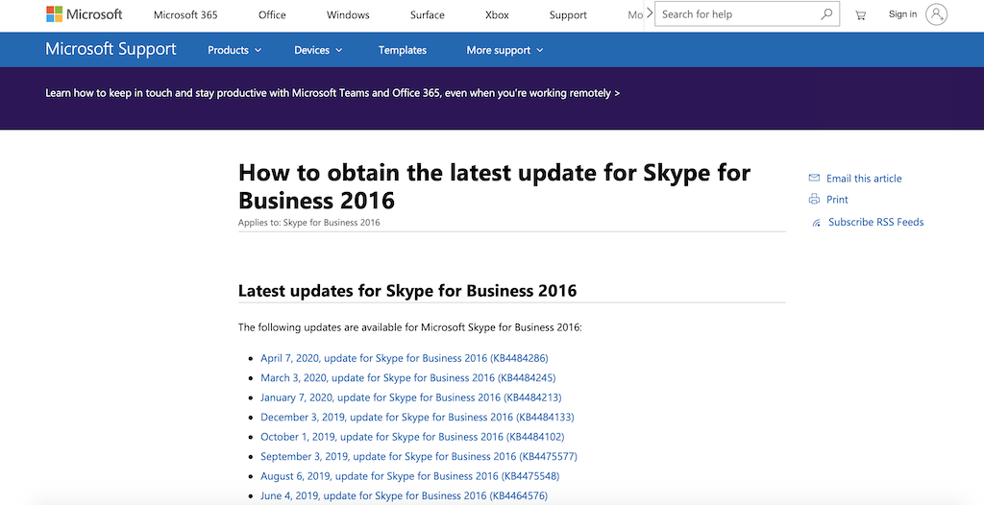Screen dimensions: 984x505
Task: Open the October 1, 2019 update KB4484102
Action: click(412, 437)
